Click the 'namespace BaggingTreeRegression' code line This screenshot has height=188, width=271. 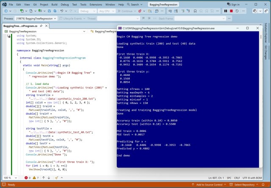[x=40, y=51]
